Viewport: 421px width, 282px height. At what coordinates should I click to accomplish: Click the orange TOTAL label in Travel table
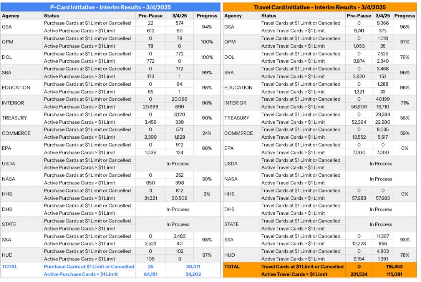tap(232, 266)
